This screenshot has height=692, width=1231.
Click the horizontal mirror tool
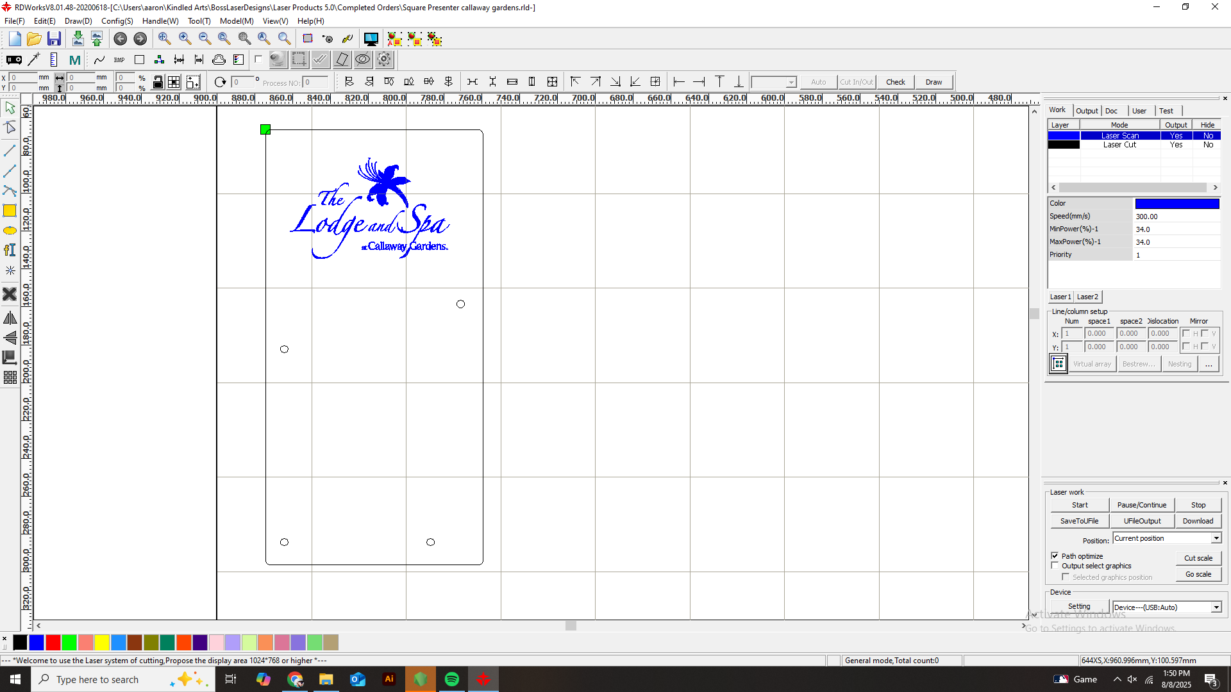[x=10, y=318]
